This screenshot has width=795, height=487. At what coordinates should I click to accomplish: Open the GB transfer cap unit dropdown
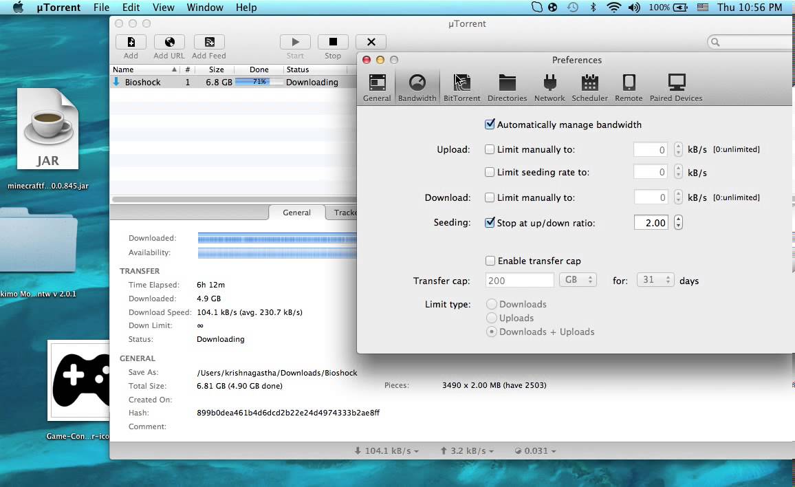pyautogui.click(x=578, y=280)
